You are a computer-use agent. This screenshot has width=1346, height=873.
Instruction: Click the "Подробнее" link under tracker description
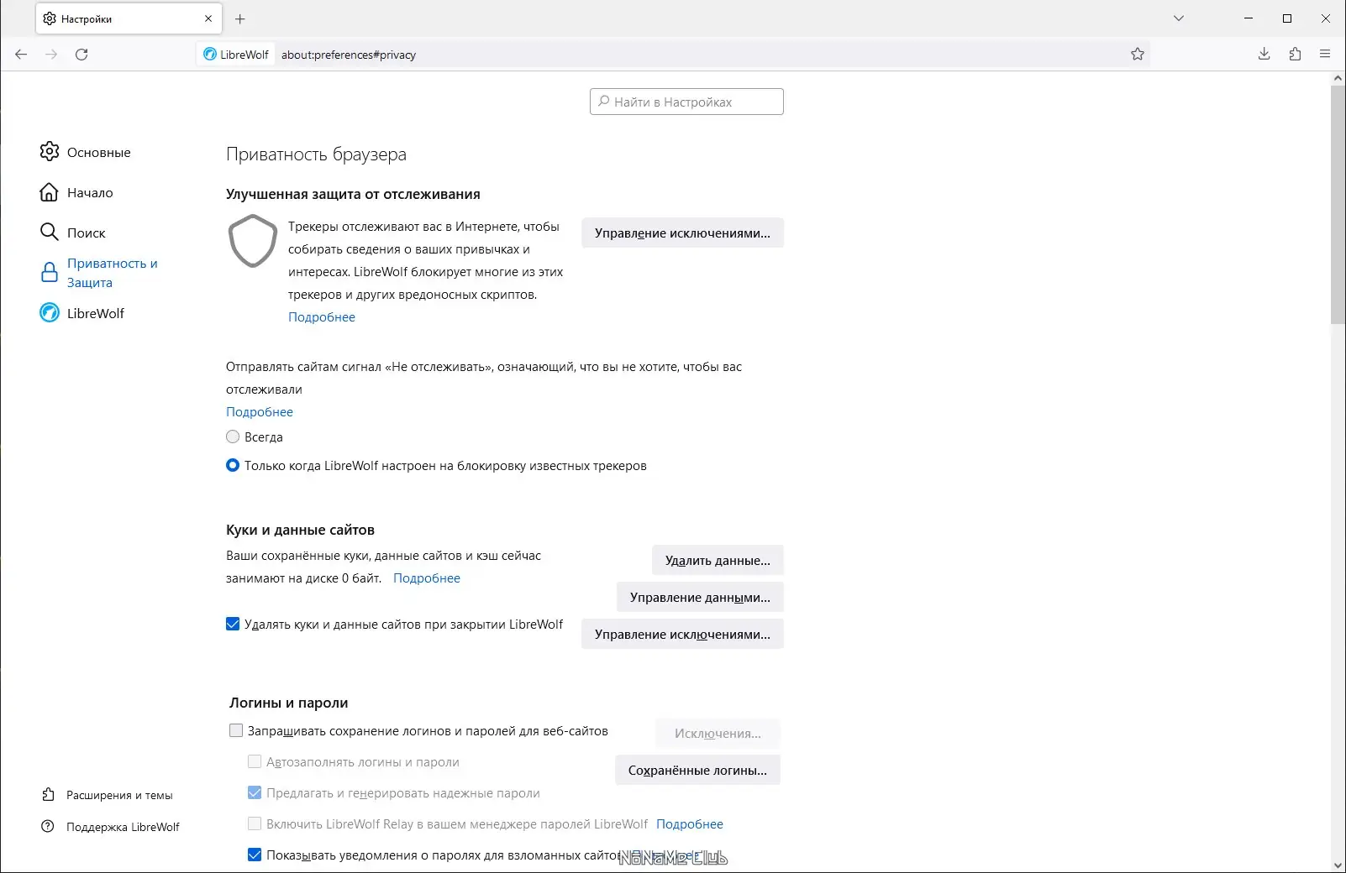coord(322,317)
